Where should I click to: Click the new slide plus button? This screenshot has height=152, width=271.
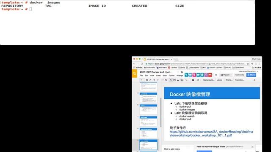[141, 80]
